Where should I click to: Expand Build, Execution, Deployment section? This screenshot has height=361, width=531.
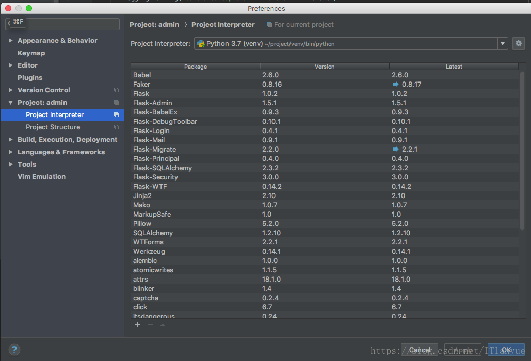coord(10,139)
